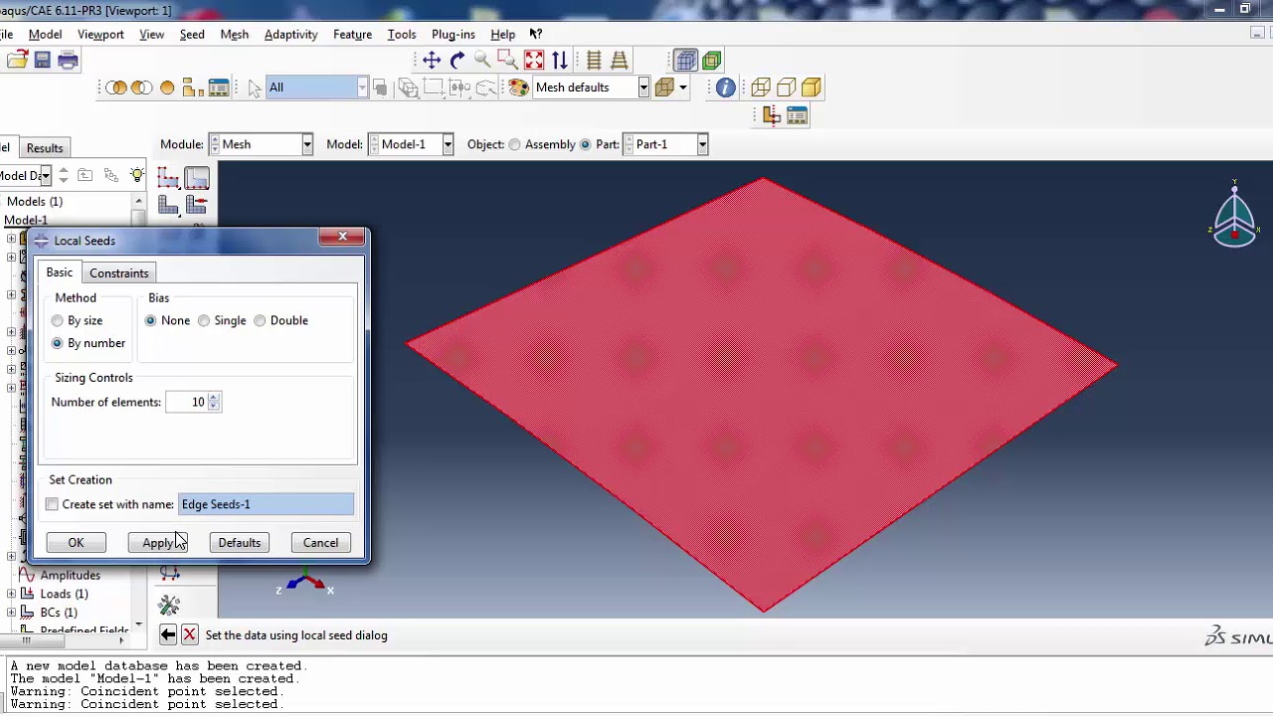Click the Auto-Fit View icon
Viewport: 1273px width, 716px height.
[534, 61]
